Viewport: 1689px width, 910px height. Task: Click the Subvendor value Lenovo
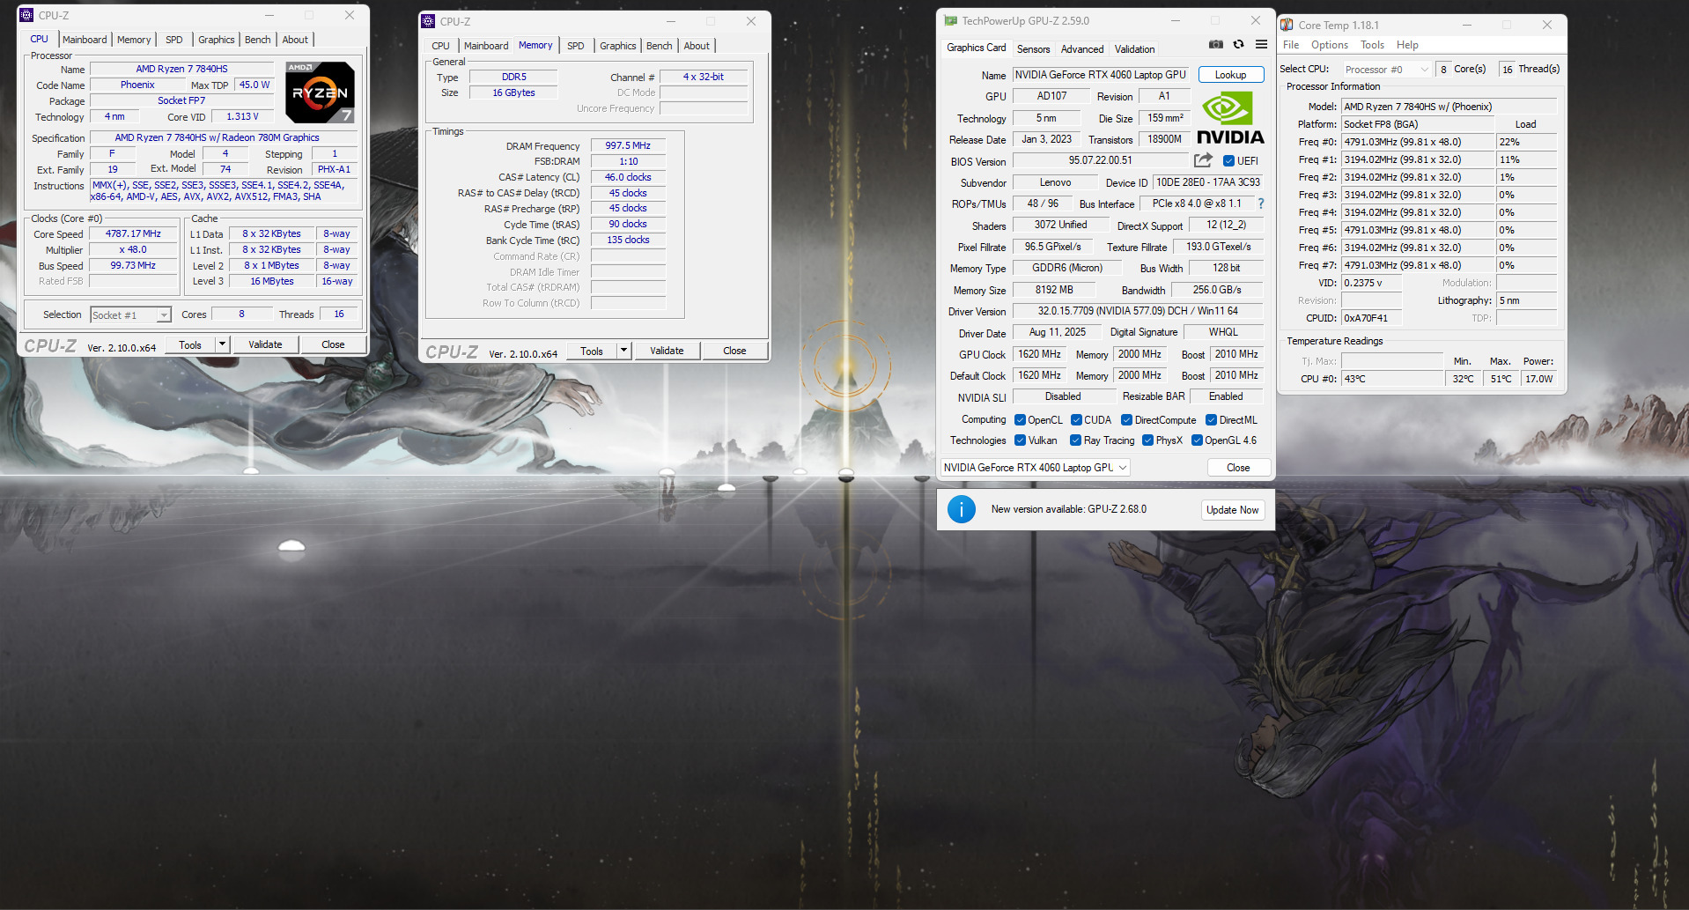click(x=1055, y=182)
